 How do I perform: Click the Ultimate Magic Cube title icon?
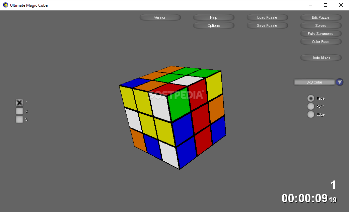pyautogui.click(x=6, y=5)
